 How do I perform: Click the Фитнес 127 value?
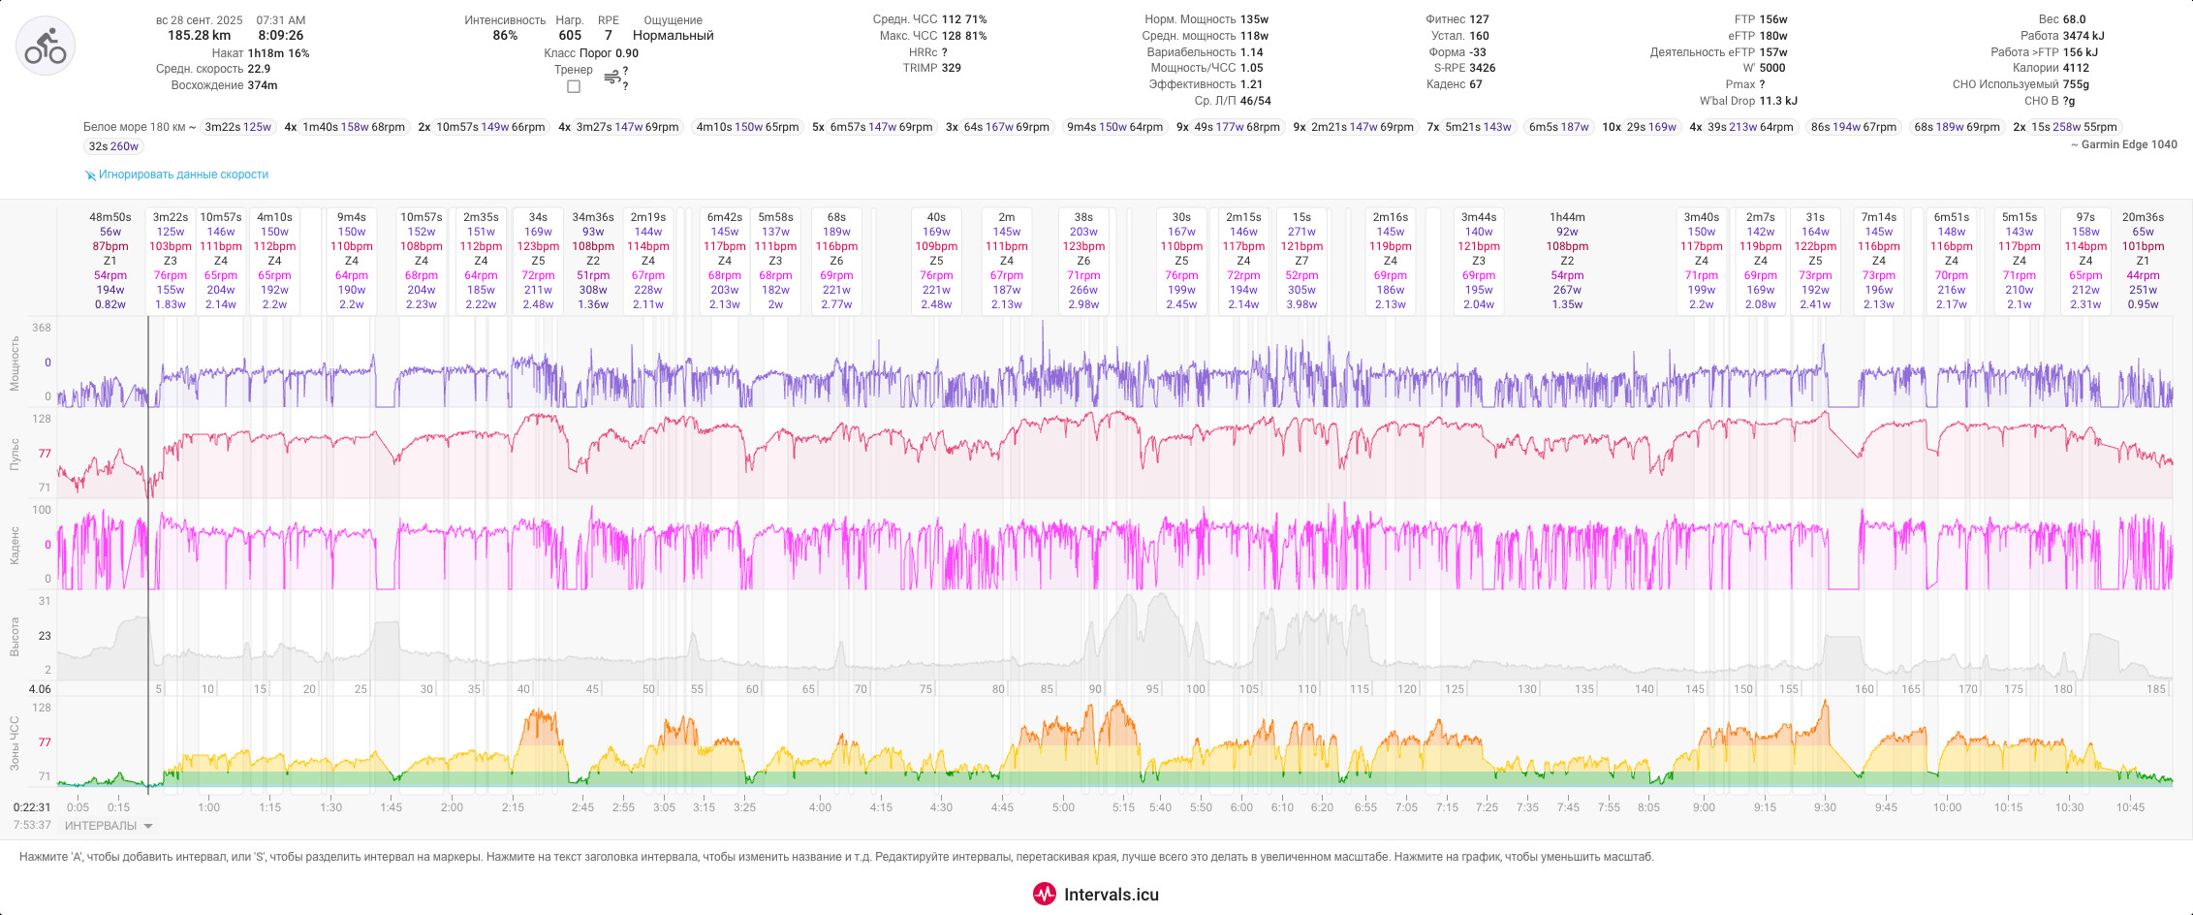[1479, 19]
